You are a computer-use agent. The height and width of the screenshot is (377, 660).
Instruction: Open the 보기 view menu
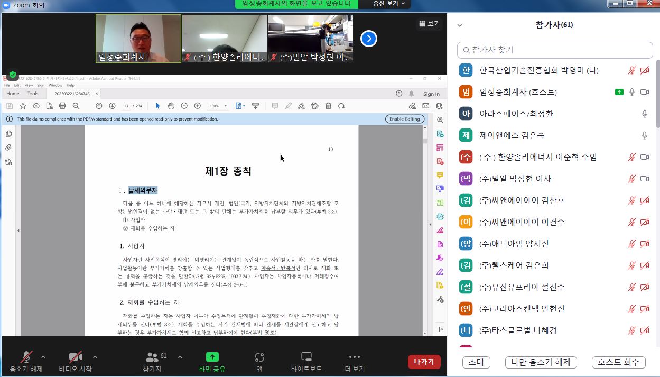[x=429, y=24]
